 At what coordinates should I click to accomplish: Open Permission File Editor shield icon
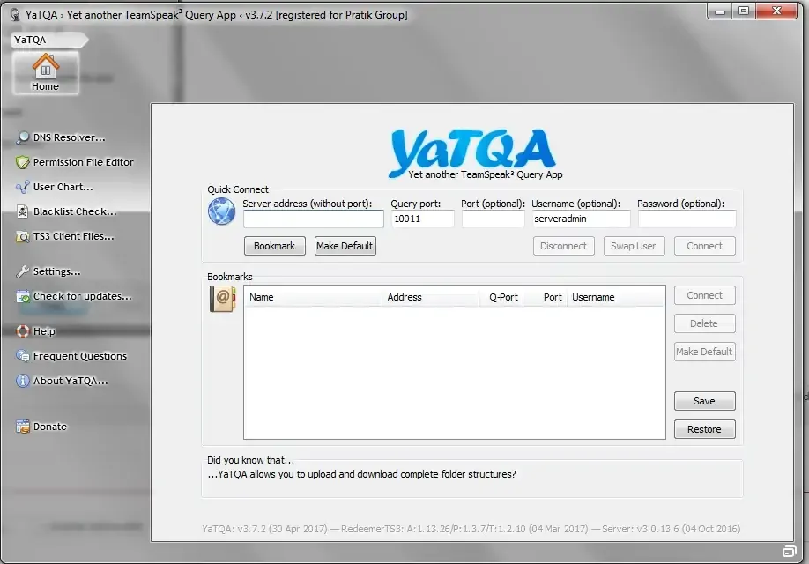pos(23,162)
